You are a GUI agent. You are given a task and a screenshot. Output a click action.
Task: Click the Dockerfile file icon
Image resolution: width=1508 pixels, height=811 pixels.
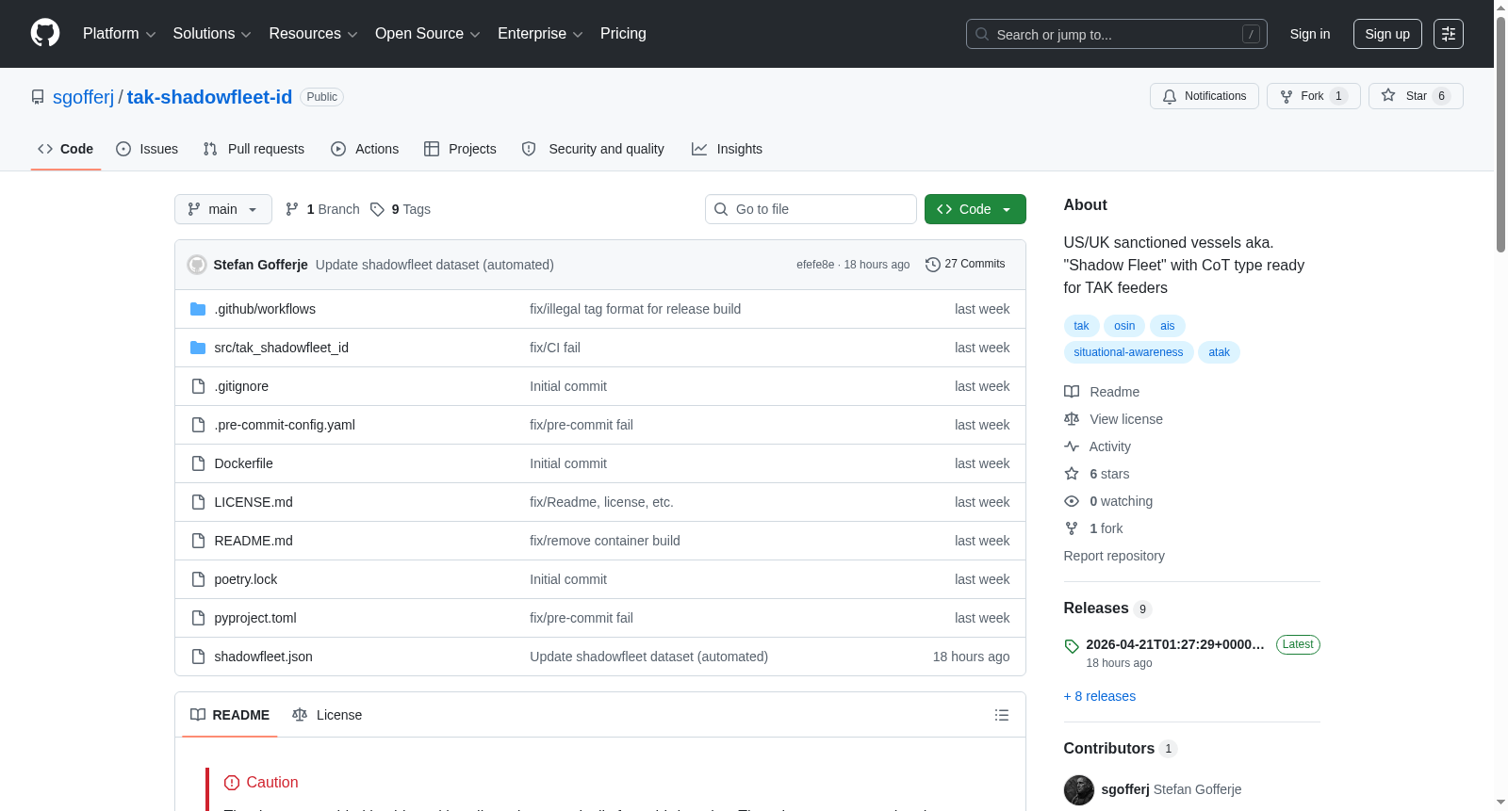[x=198, y=463]
